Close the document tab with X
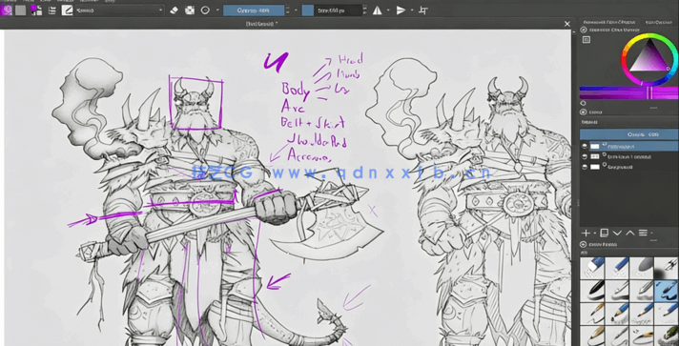 (567, 24)
